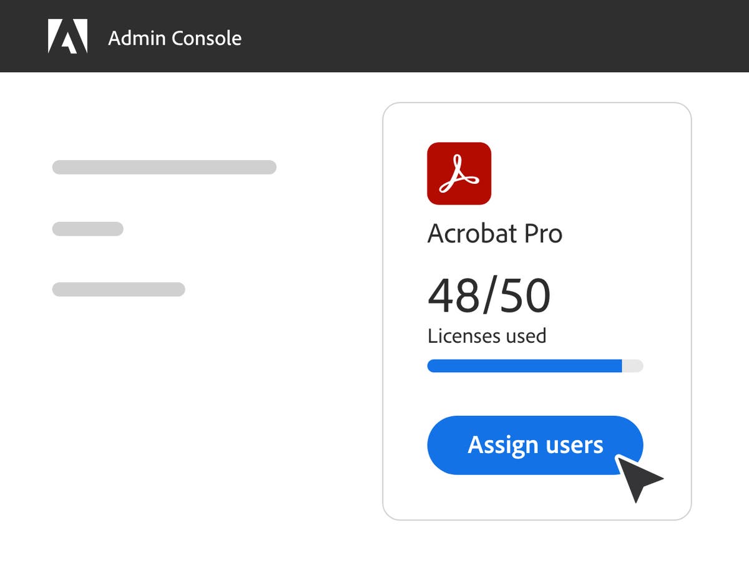Click the Assign users button label text
Image resolution: width=749 pixels, height=561 pixels.
click(x=534, y=444)
